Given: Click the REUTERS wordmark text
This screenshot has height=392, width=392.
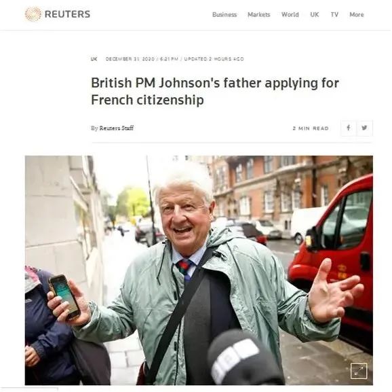Looking at the screenshot, I should [67, 14].
